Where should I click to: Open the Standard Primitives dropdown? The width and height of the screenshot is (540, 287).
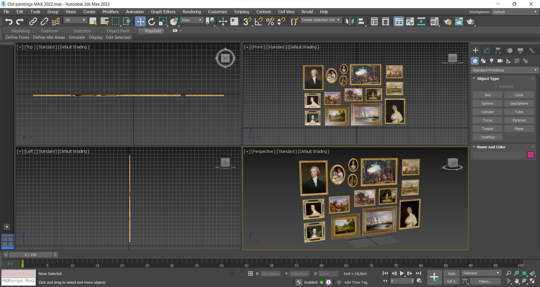click(x=505, y=70)
